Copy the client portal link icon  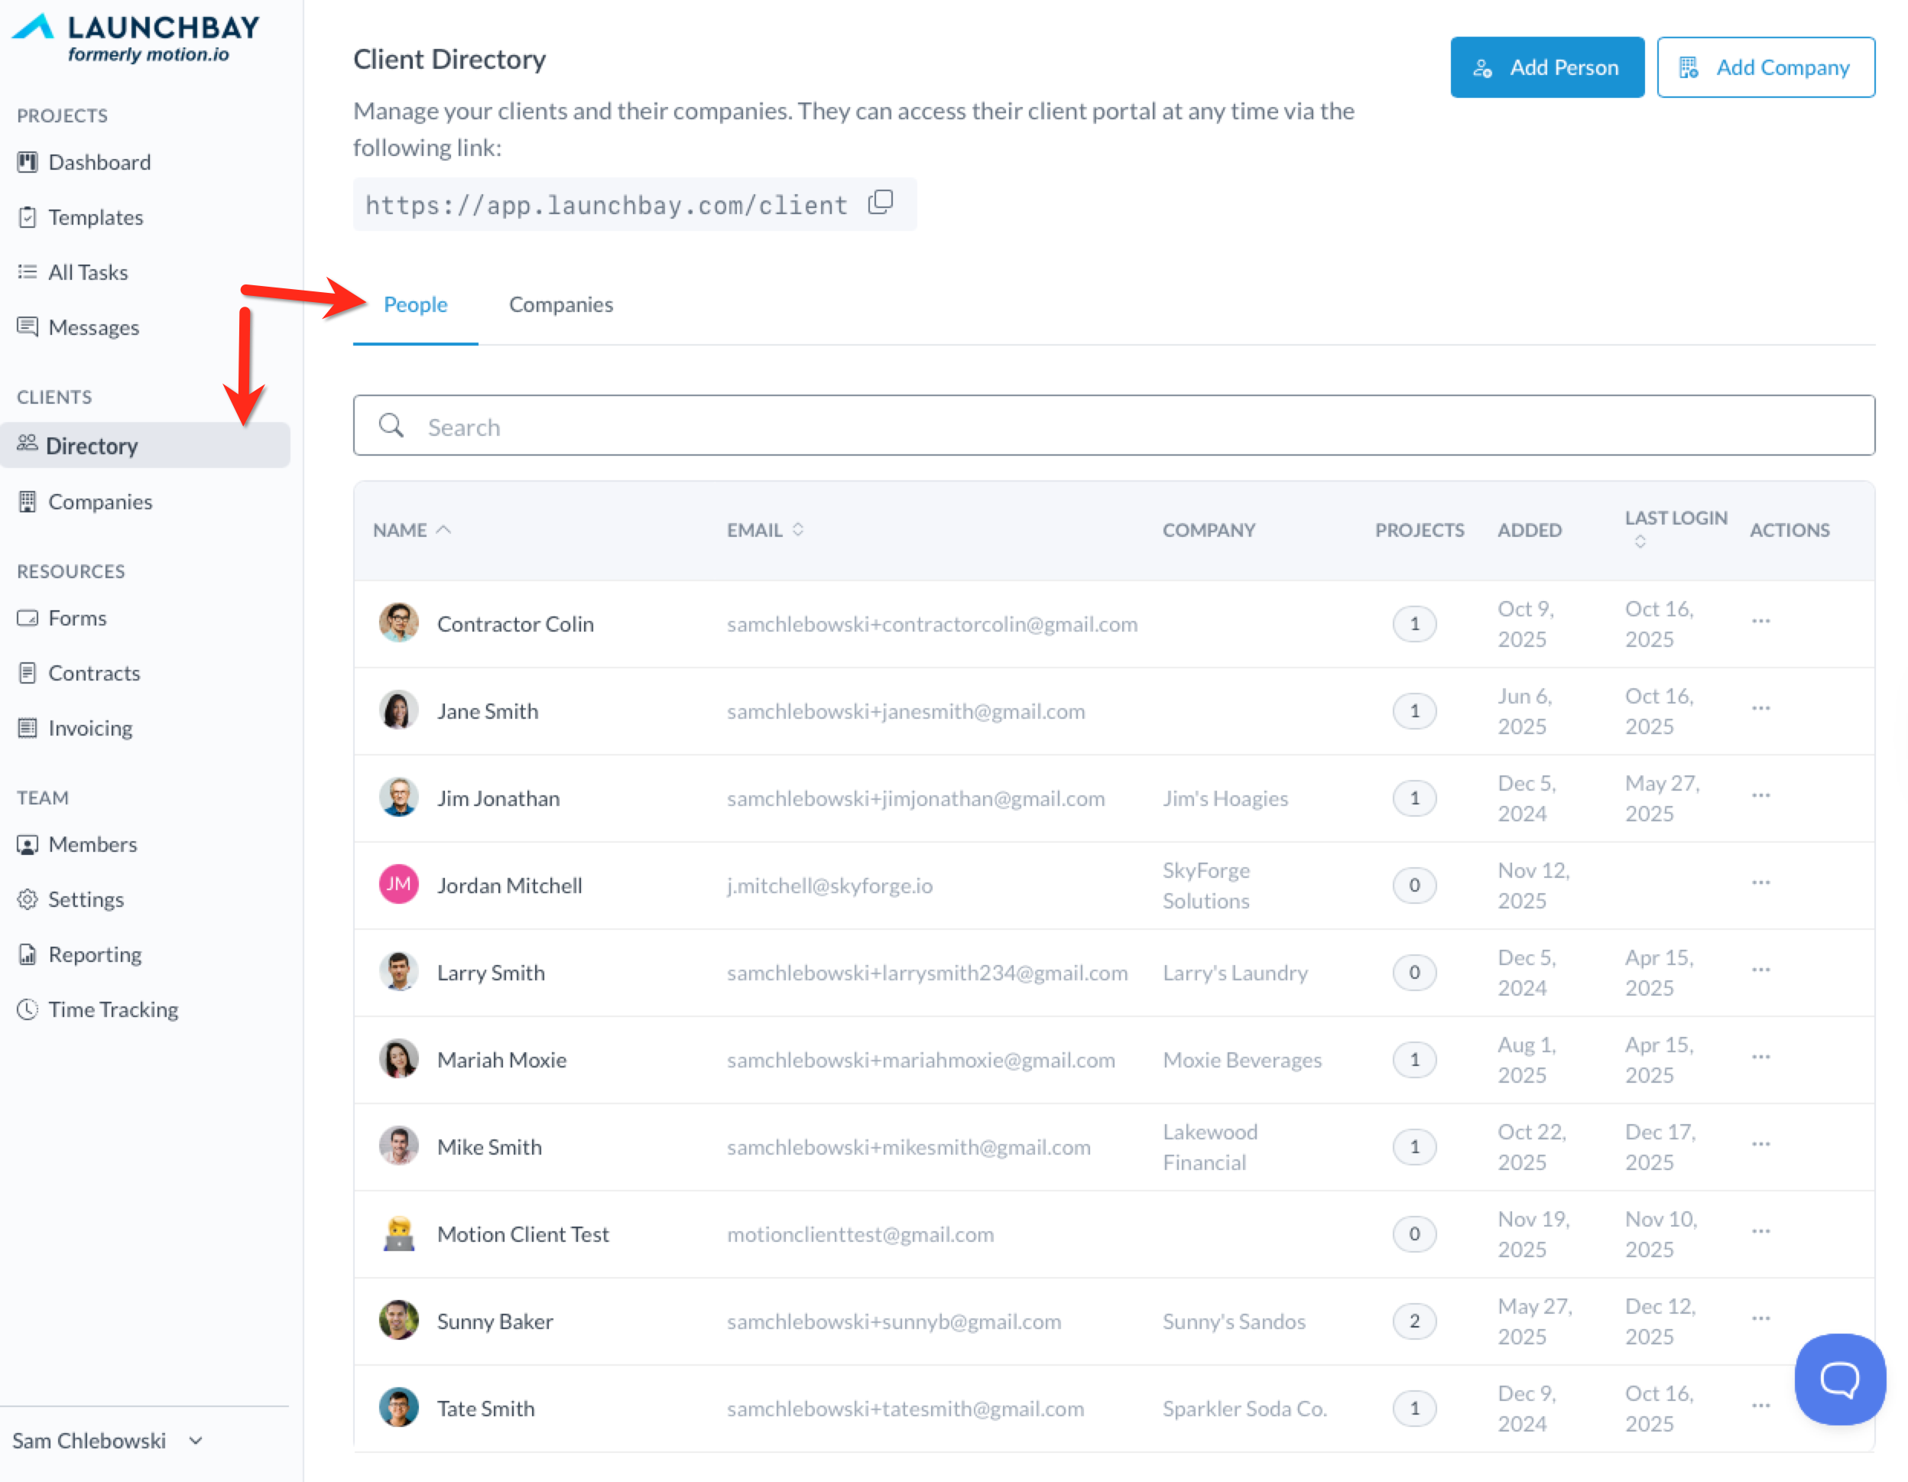pyautogui.click(x=881, y=203)
